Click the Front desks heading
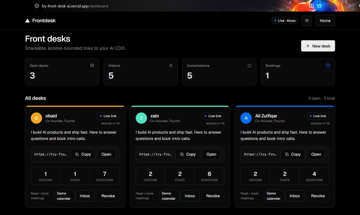The height and width of the screenshot is (215, 360). (47, 39)
